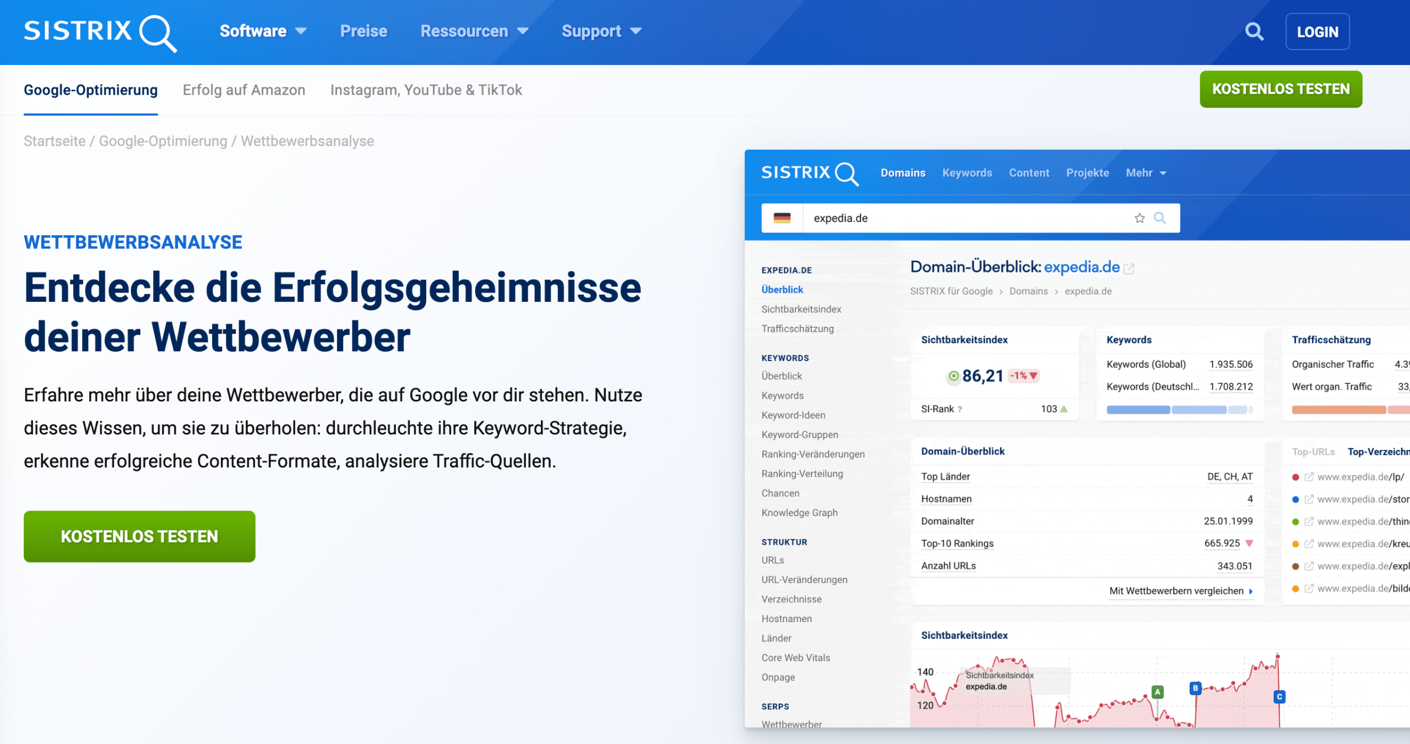This screenshot has height=744, width=1410.
Task: Open Knowledge Graph in the sidebar
Action: point(800,513)
